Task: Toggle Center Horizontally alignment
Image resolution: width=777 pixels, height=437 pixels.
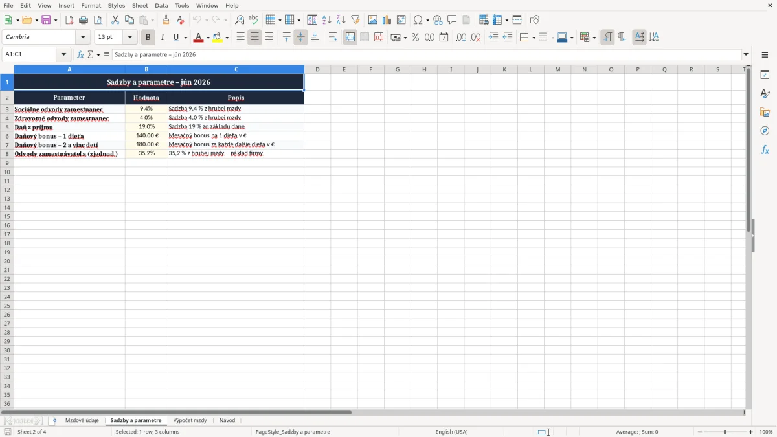Action: pyautogui.click(x=254, y=38)
